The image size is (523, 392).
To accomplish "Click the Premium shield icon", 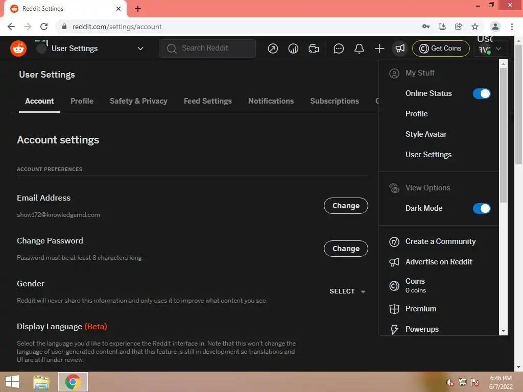I will pos(394,309).
